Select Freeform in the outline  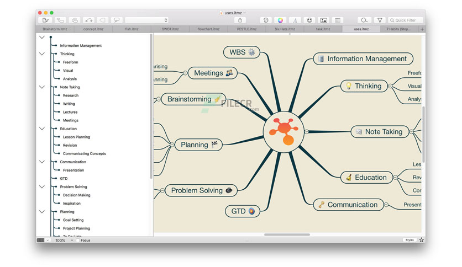[x=70, y=62]
